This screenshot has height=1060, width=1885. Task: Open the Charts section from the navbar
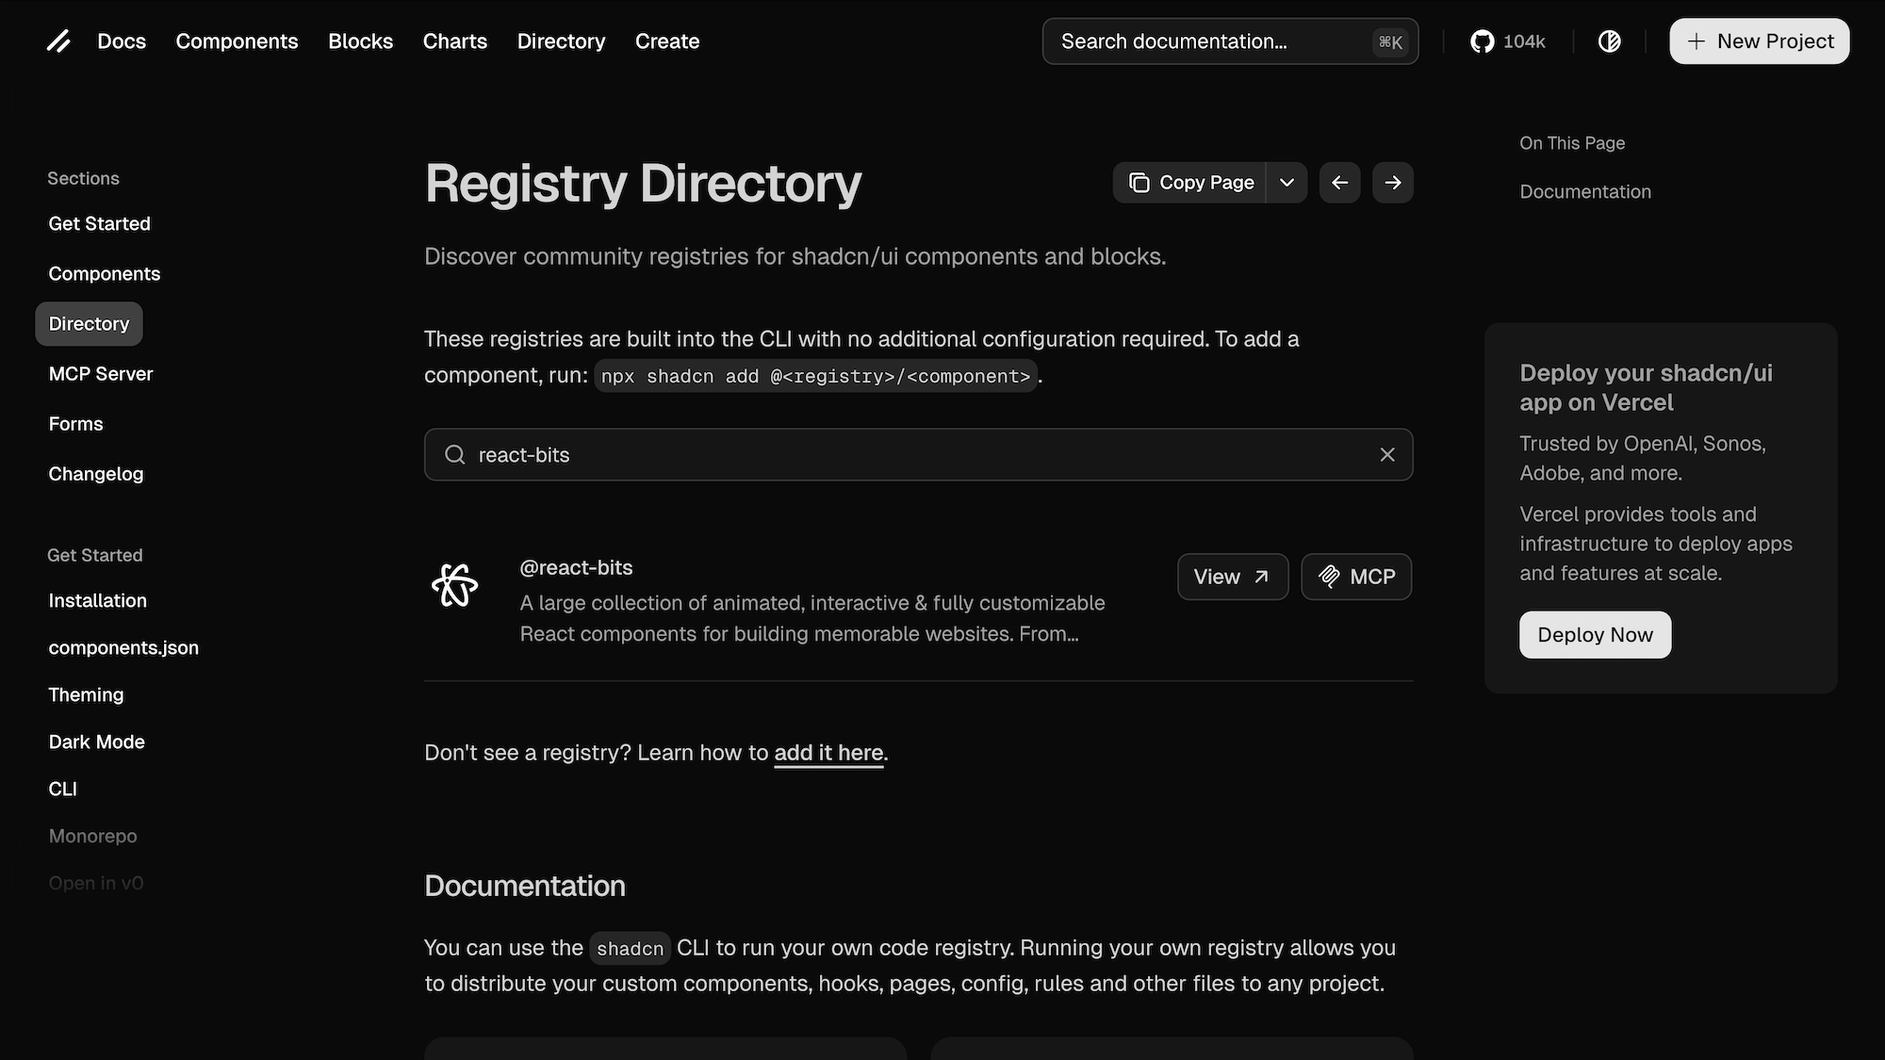click(x=455, y=41)
